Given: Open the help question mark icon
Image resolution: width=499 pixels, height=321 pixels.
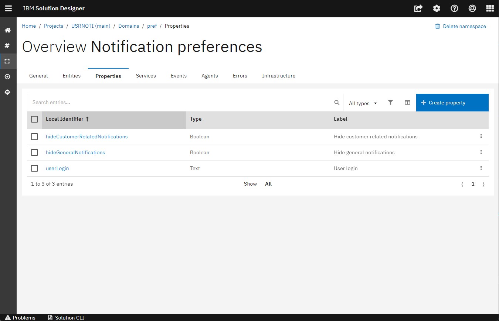Looking at the screenshot, I should [x=454, y=8].
